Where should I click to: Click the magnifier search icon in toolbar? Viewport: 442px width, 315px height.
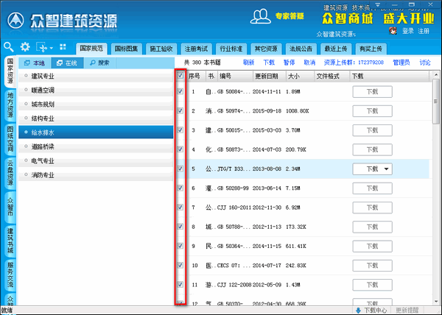pos(10,46)
